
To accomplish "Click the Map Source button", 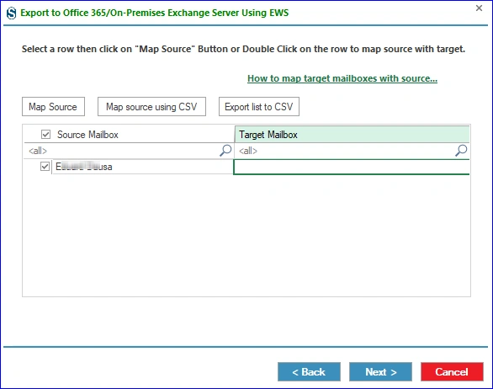I will pos(53,107).
